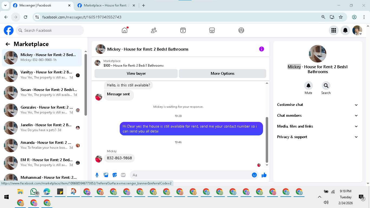
Task: Open the Marketplace storefront icon
Action: tap(212, 30)
